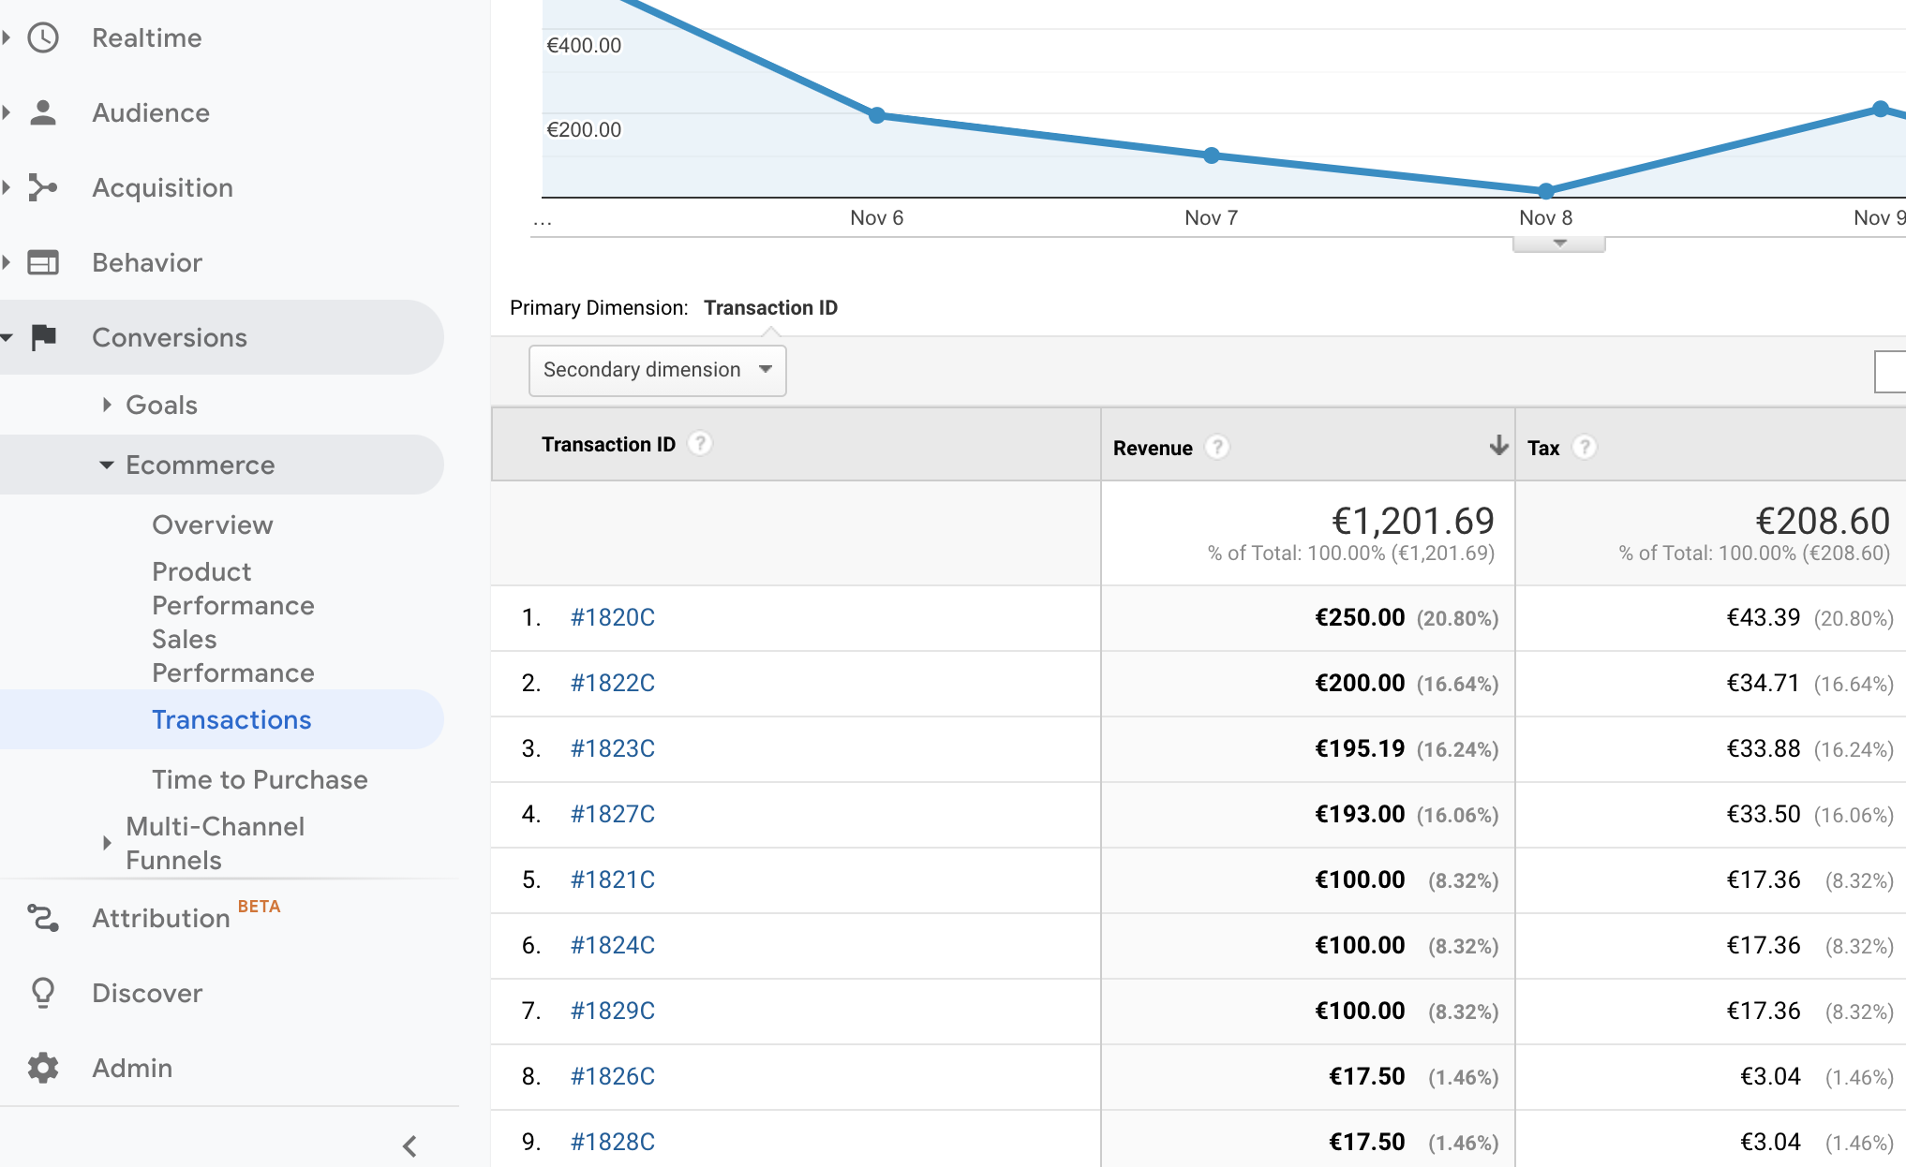This screenshot has height=1167, width=1906.
Task: Click the Acquisition branching arrows icon
Action: [43, 187]
